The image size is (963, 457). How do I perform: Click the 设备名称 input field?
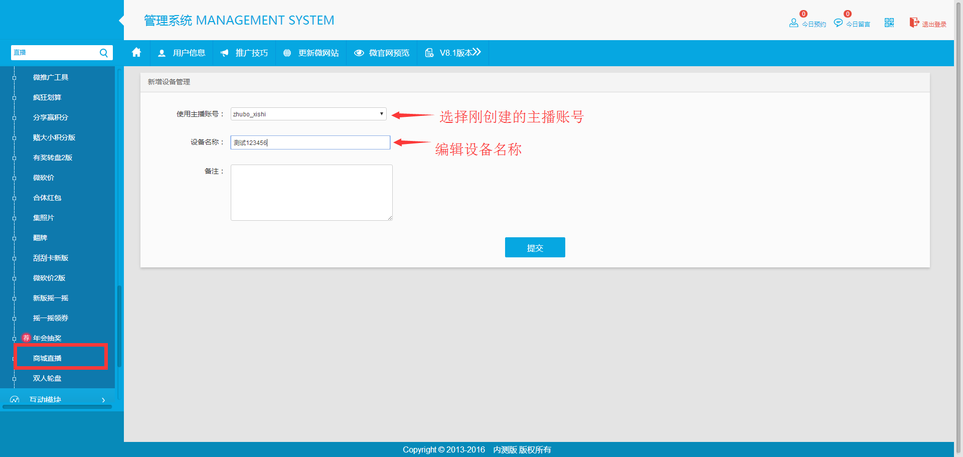[x=310, y=142]
